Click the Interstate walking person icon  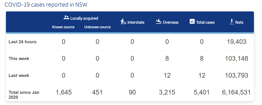(123, 22)
